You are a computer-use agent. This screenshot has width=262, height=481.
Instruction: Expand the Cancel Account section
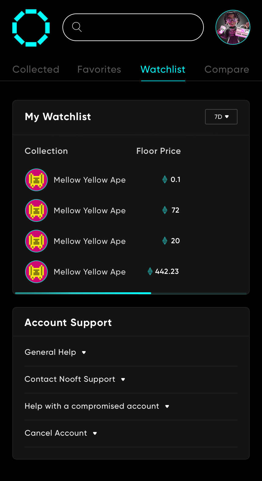(61, 433)
